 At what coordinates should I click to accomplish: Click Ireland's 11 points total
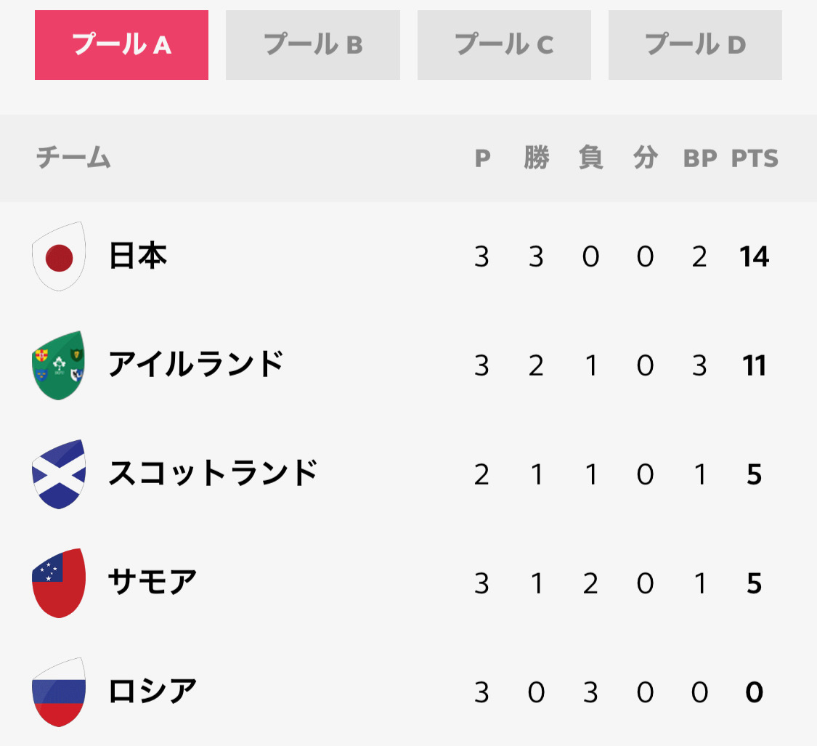click(x=754, y=365)
